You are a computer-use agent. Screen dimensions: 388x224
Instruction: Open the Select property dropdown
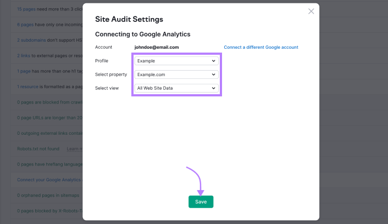click(x=176, y=74)
